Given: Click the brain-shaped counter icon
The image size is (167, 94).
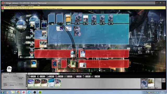Looking at the screenshot, I should pyautogui.click(x=74, y=77).
